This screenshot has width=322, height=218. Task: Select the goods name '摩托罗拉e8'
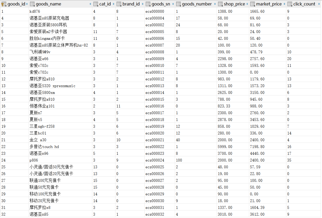tap(40, 208)
